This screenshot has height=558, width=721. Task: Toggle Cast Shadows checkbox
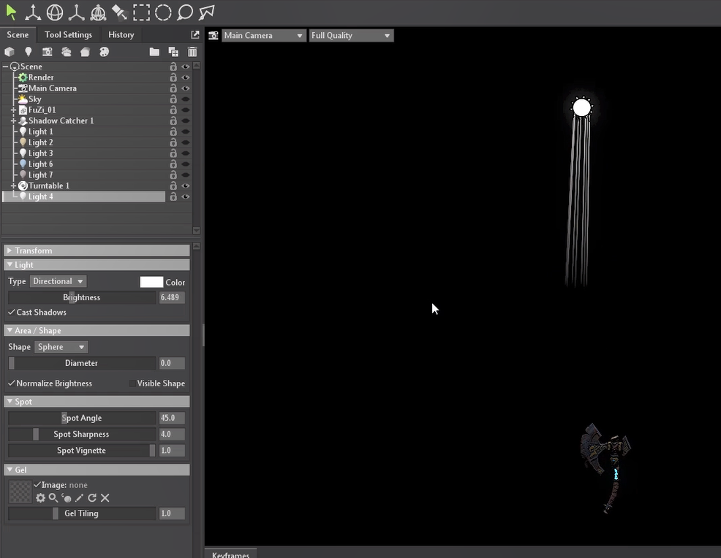tap(12, 312)
